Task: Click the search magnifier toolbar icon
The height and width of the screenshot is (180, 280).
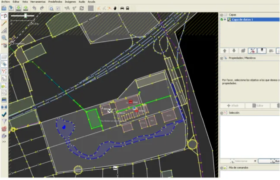Action: coord(51,8)
